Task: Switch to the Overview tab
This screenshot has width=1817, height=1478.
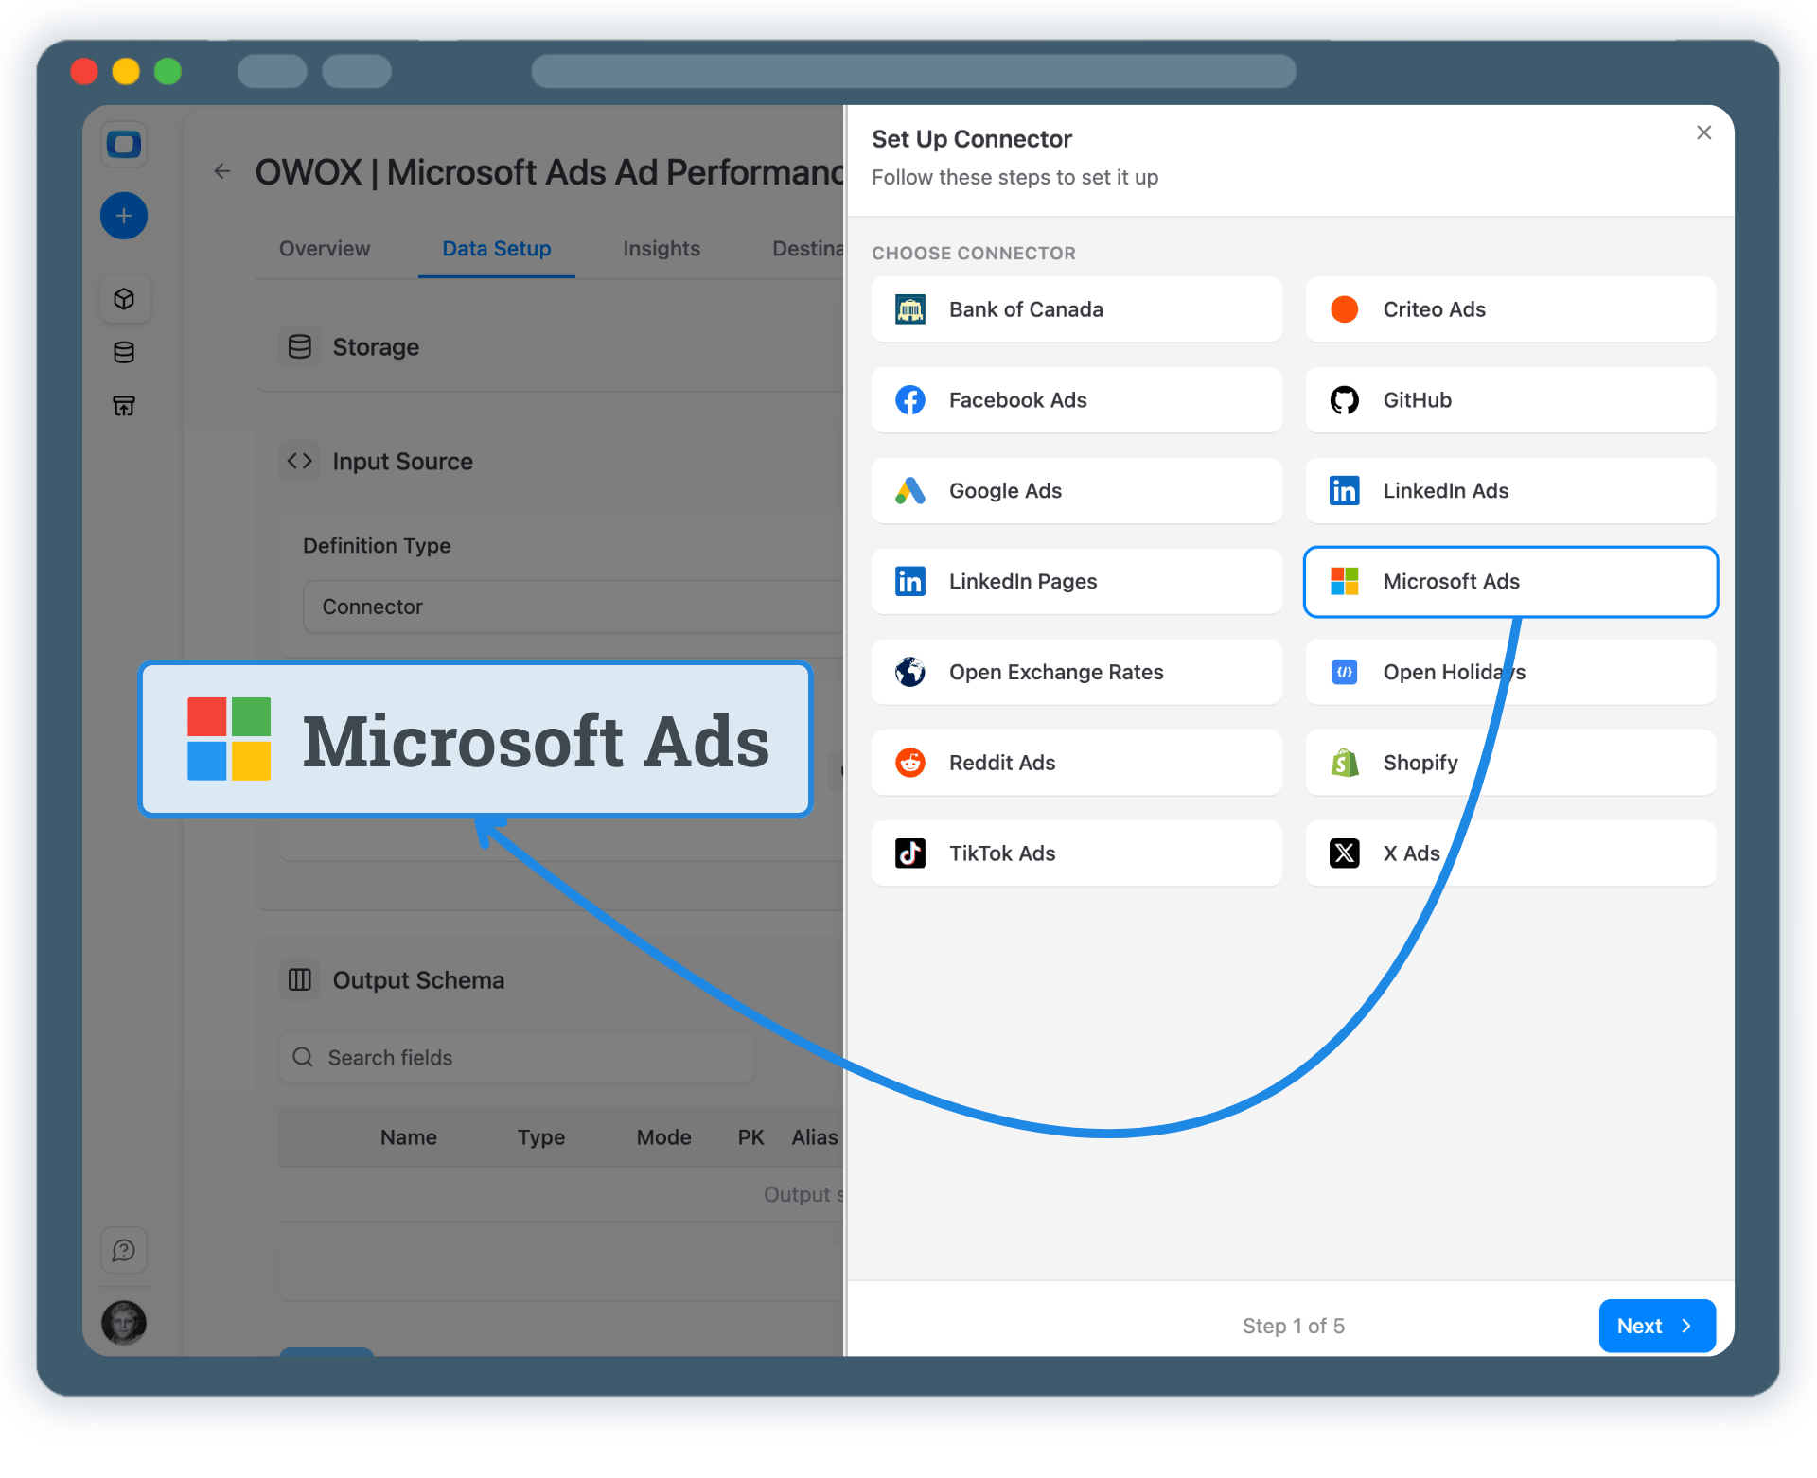Action: [x=324, y=248]
